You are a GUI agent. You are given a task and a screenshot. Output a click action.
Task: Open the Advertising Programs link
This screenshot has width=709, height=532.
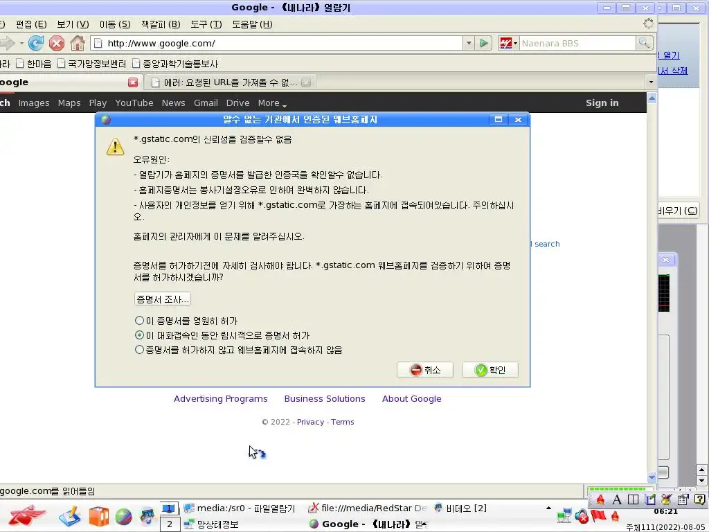coord(221,399)
